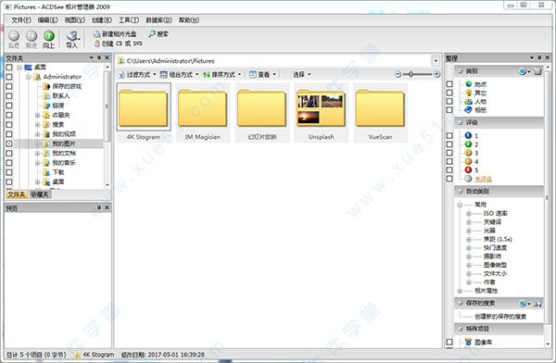Check the box next to Administrator folder

point(9,77)
